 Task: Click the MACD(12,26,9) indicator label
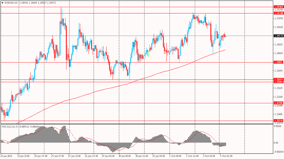[10, 127]
